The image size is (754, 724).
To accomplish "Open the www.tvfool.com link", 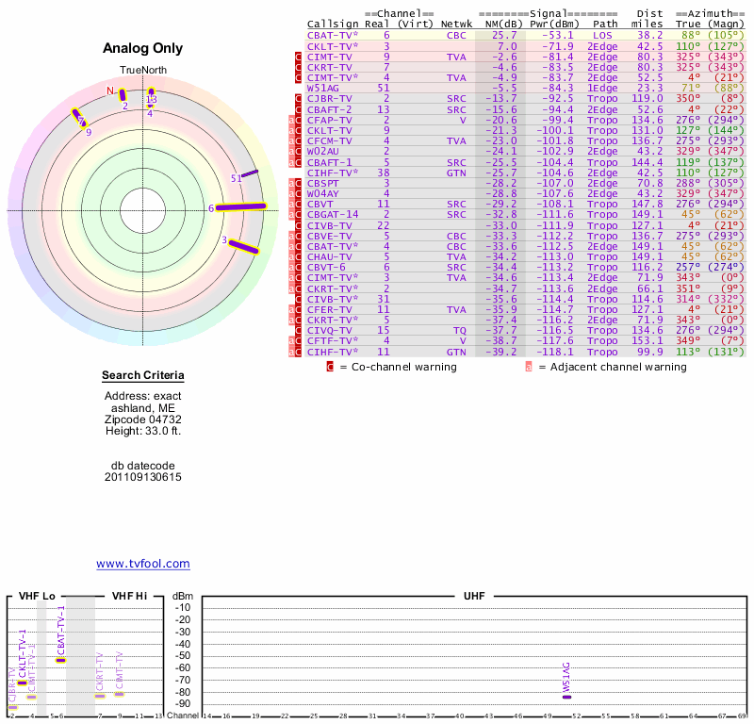I will point(143,564).
